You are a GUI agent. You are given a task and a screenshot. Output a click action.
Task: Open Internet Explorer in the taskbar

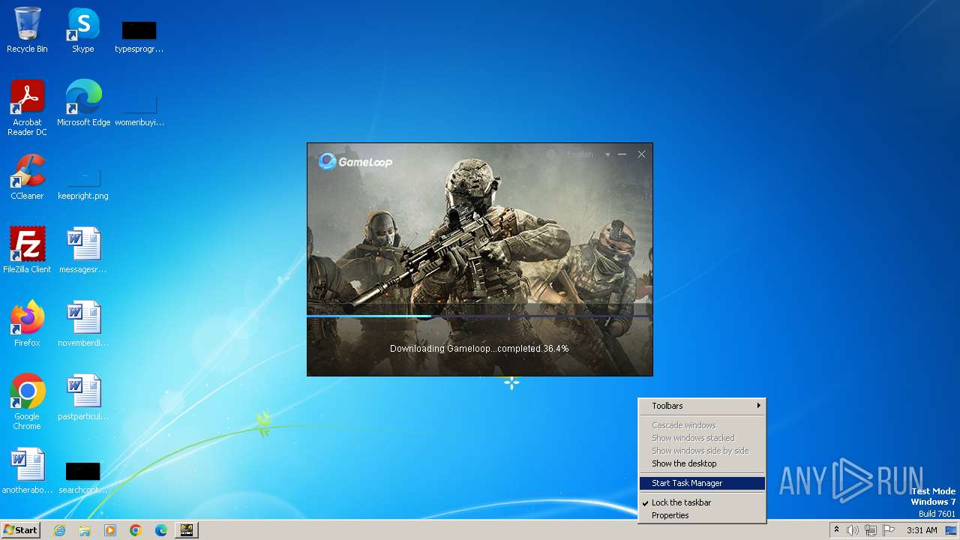pos(59,530)
